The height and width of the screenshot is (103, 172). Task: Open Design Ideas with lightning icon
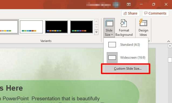(143, 28)
